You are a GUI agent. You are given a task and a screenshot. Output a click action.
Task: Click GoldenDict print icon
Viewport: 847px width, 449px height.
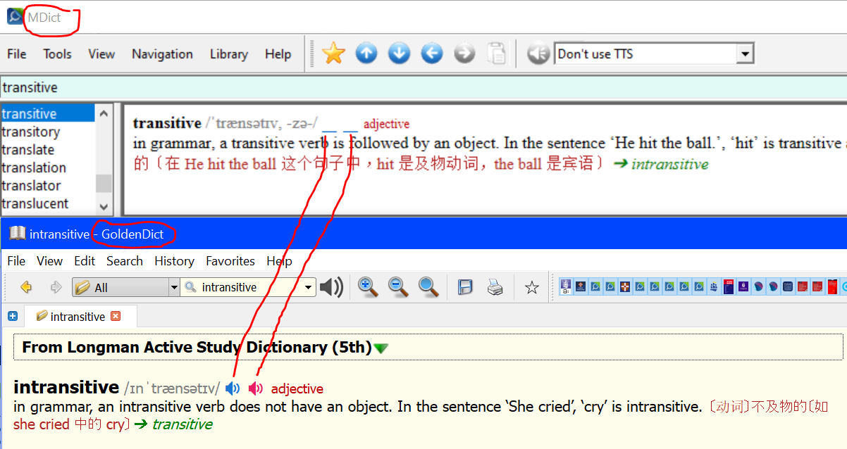(495, 287)
